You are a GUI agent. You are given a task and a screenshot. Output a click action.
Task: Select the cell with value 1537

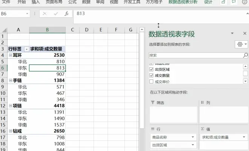pos(47,125)
